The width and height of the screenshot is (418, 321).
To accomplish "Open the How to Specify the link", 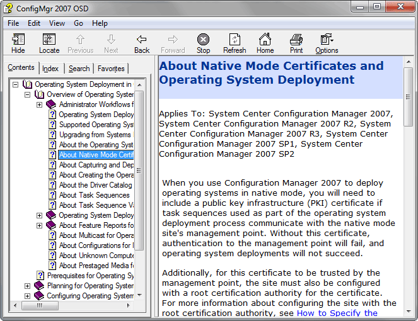I will coord(337,313).
